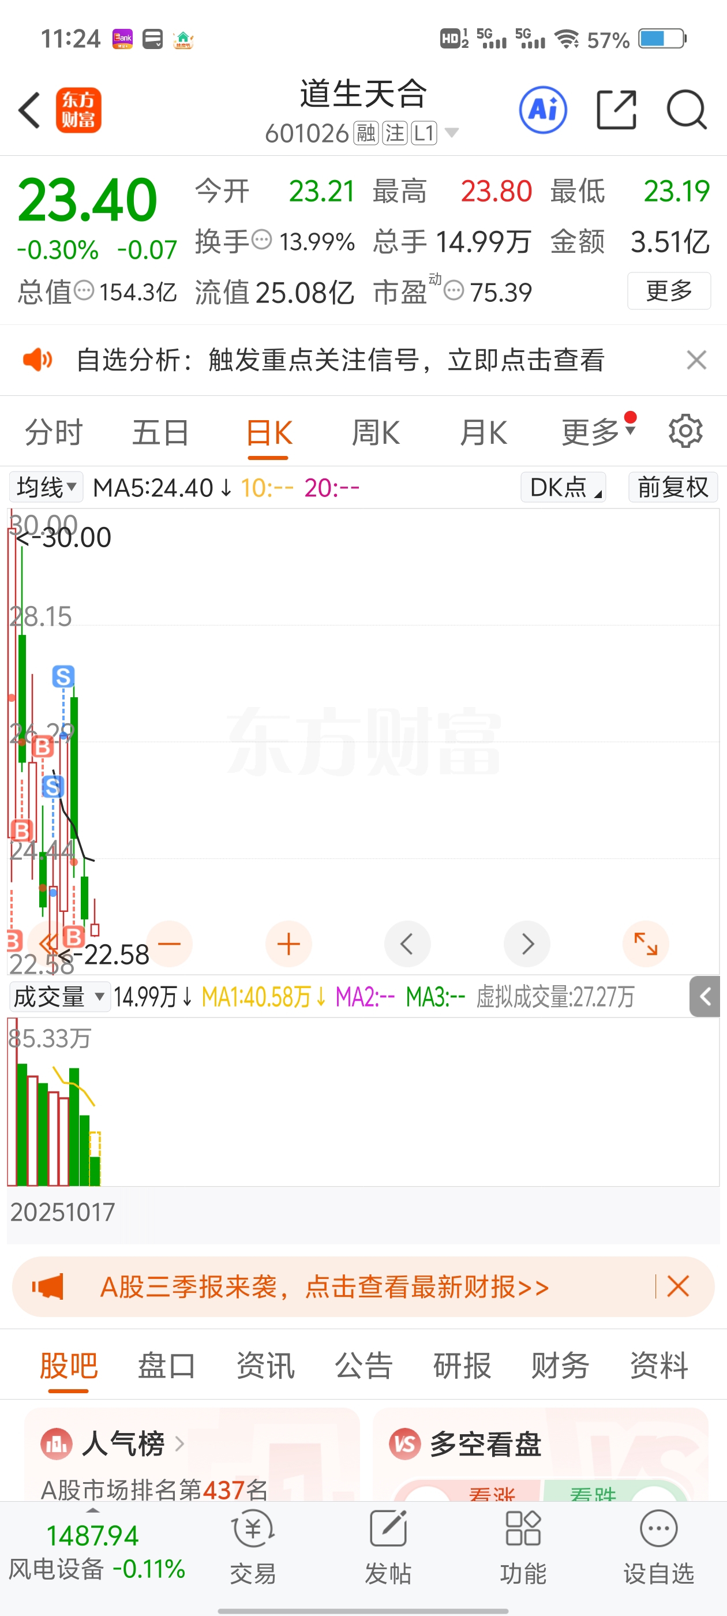This screenshot has height=1616, width=727.
Task: Tap the Wi-Fi status icon
Action: [568, 39]
